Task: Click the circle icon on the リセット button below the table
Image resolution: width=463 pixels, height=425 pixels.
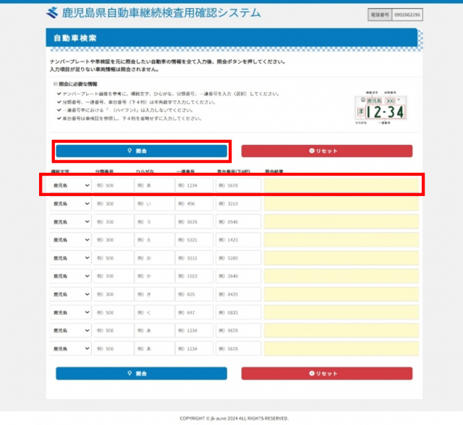Action: pos(312,373)
